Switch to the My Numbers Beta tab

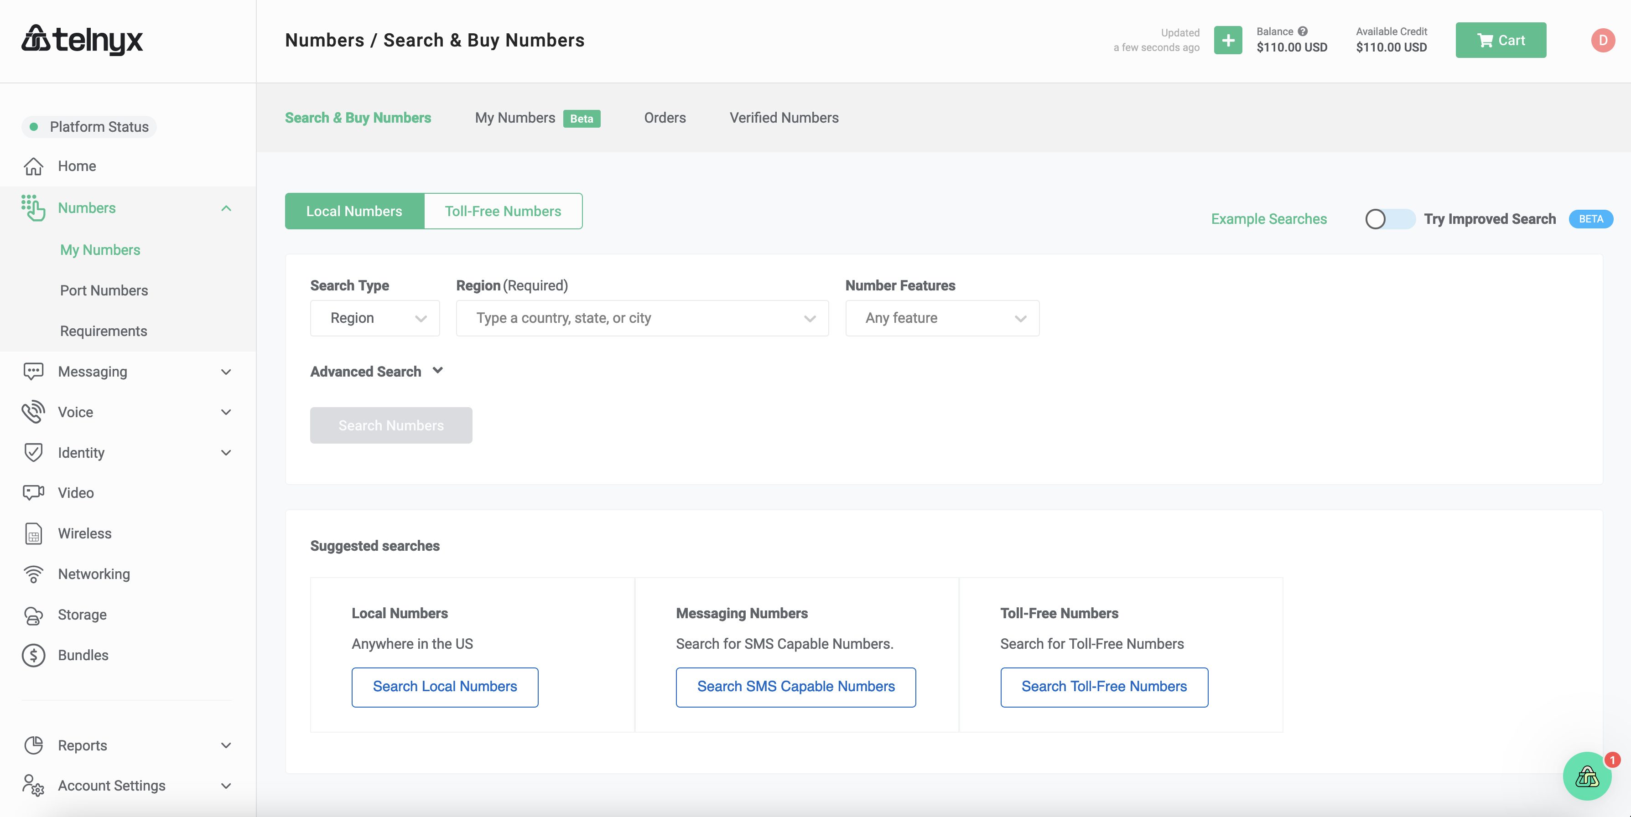[538, 118]
